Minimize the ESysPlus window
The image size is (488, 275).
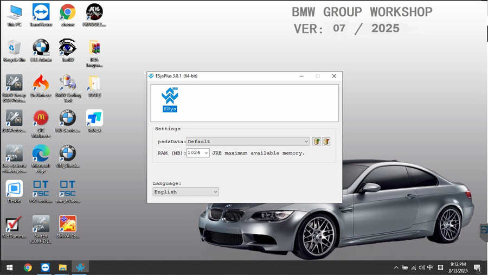tap(301, 76)
